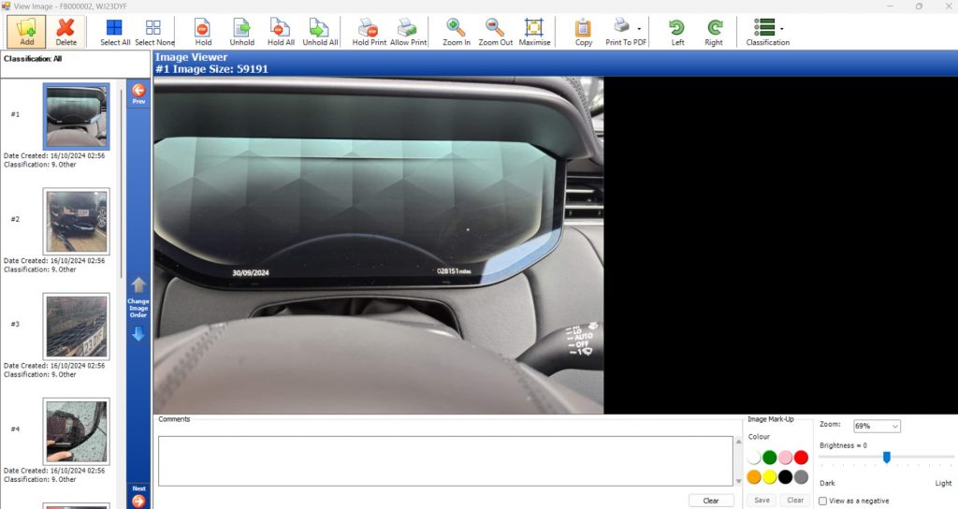Pick the grey mark-up colour
Screen dimensions: 958x509
point(801,476)
